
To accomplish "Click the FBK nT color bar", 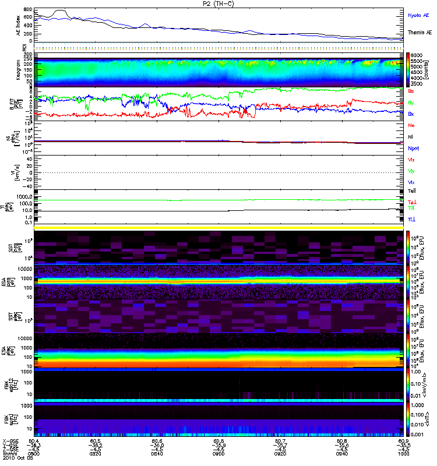I will (408, 419).
